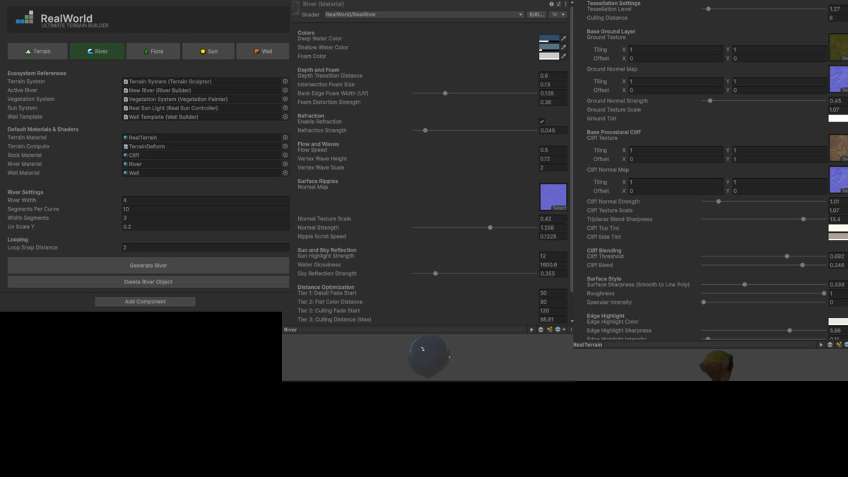This screenshot has width=848, height=477.
Task: Click the Surface Sharpness slider
Action: tap(762, 285)
